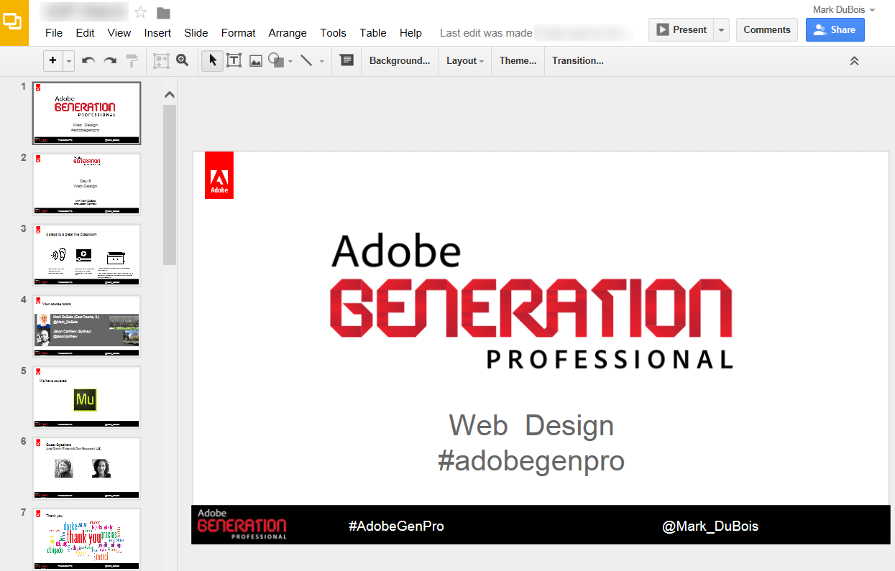895x571 pixels.
Task: Open the Slide menu
Action: 196,32
